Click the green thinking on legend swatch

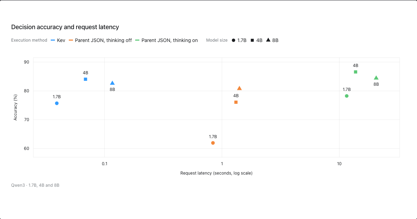(x=137, y=40)
